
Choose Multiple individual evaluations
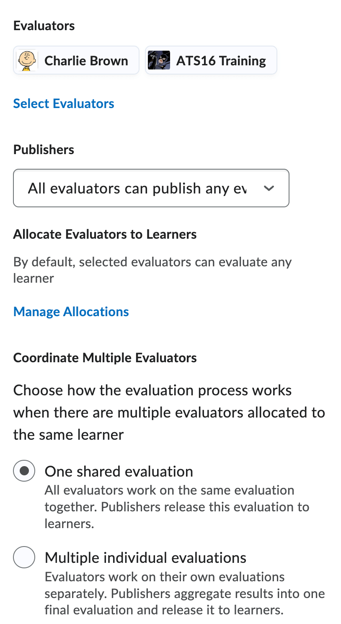24,557
